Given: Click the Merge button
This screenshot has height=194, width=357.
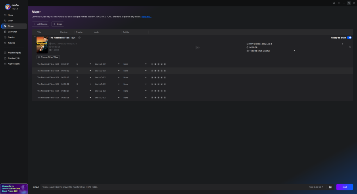Looking at the screenshot, I should [x=58, y=24].
